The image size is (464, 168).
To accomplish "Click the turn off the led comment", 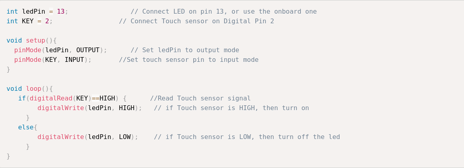I will [x=247, y=137].
